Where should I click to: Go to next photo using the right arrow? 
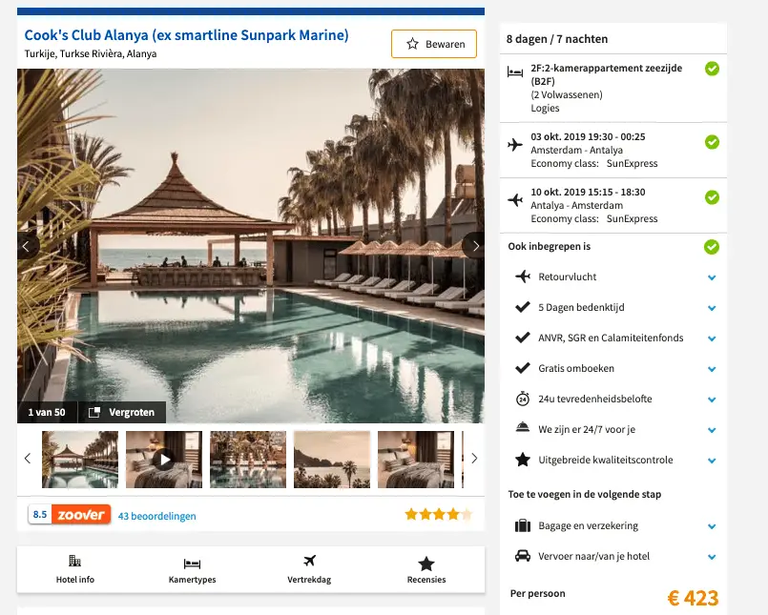pos(474,246)
